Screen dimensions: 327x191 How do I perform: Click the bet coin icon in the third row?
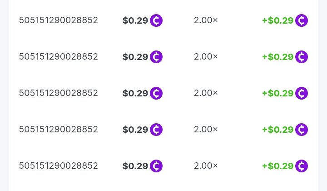click(156, 93)
